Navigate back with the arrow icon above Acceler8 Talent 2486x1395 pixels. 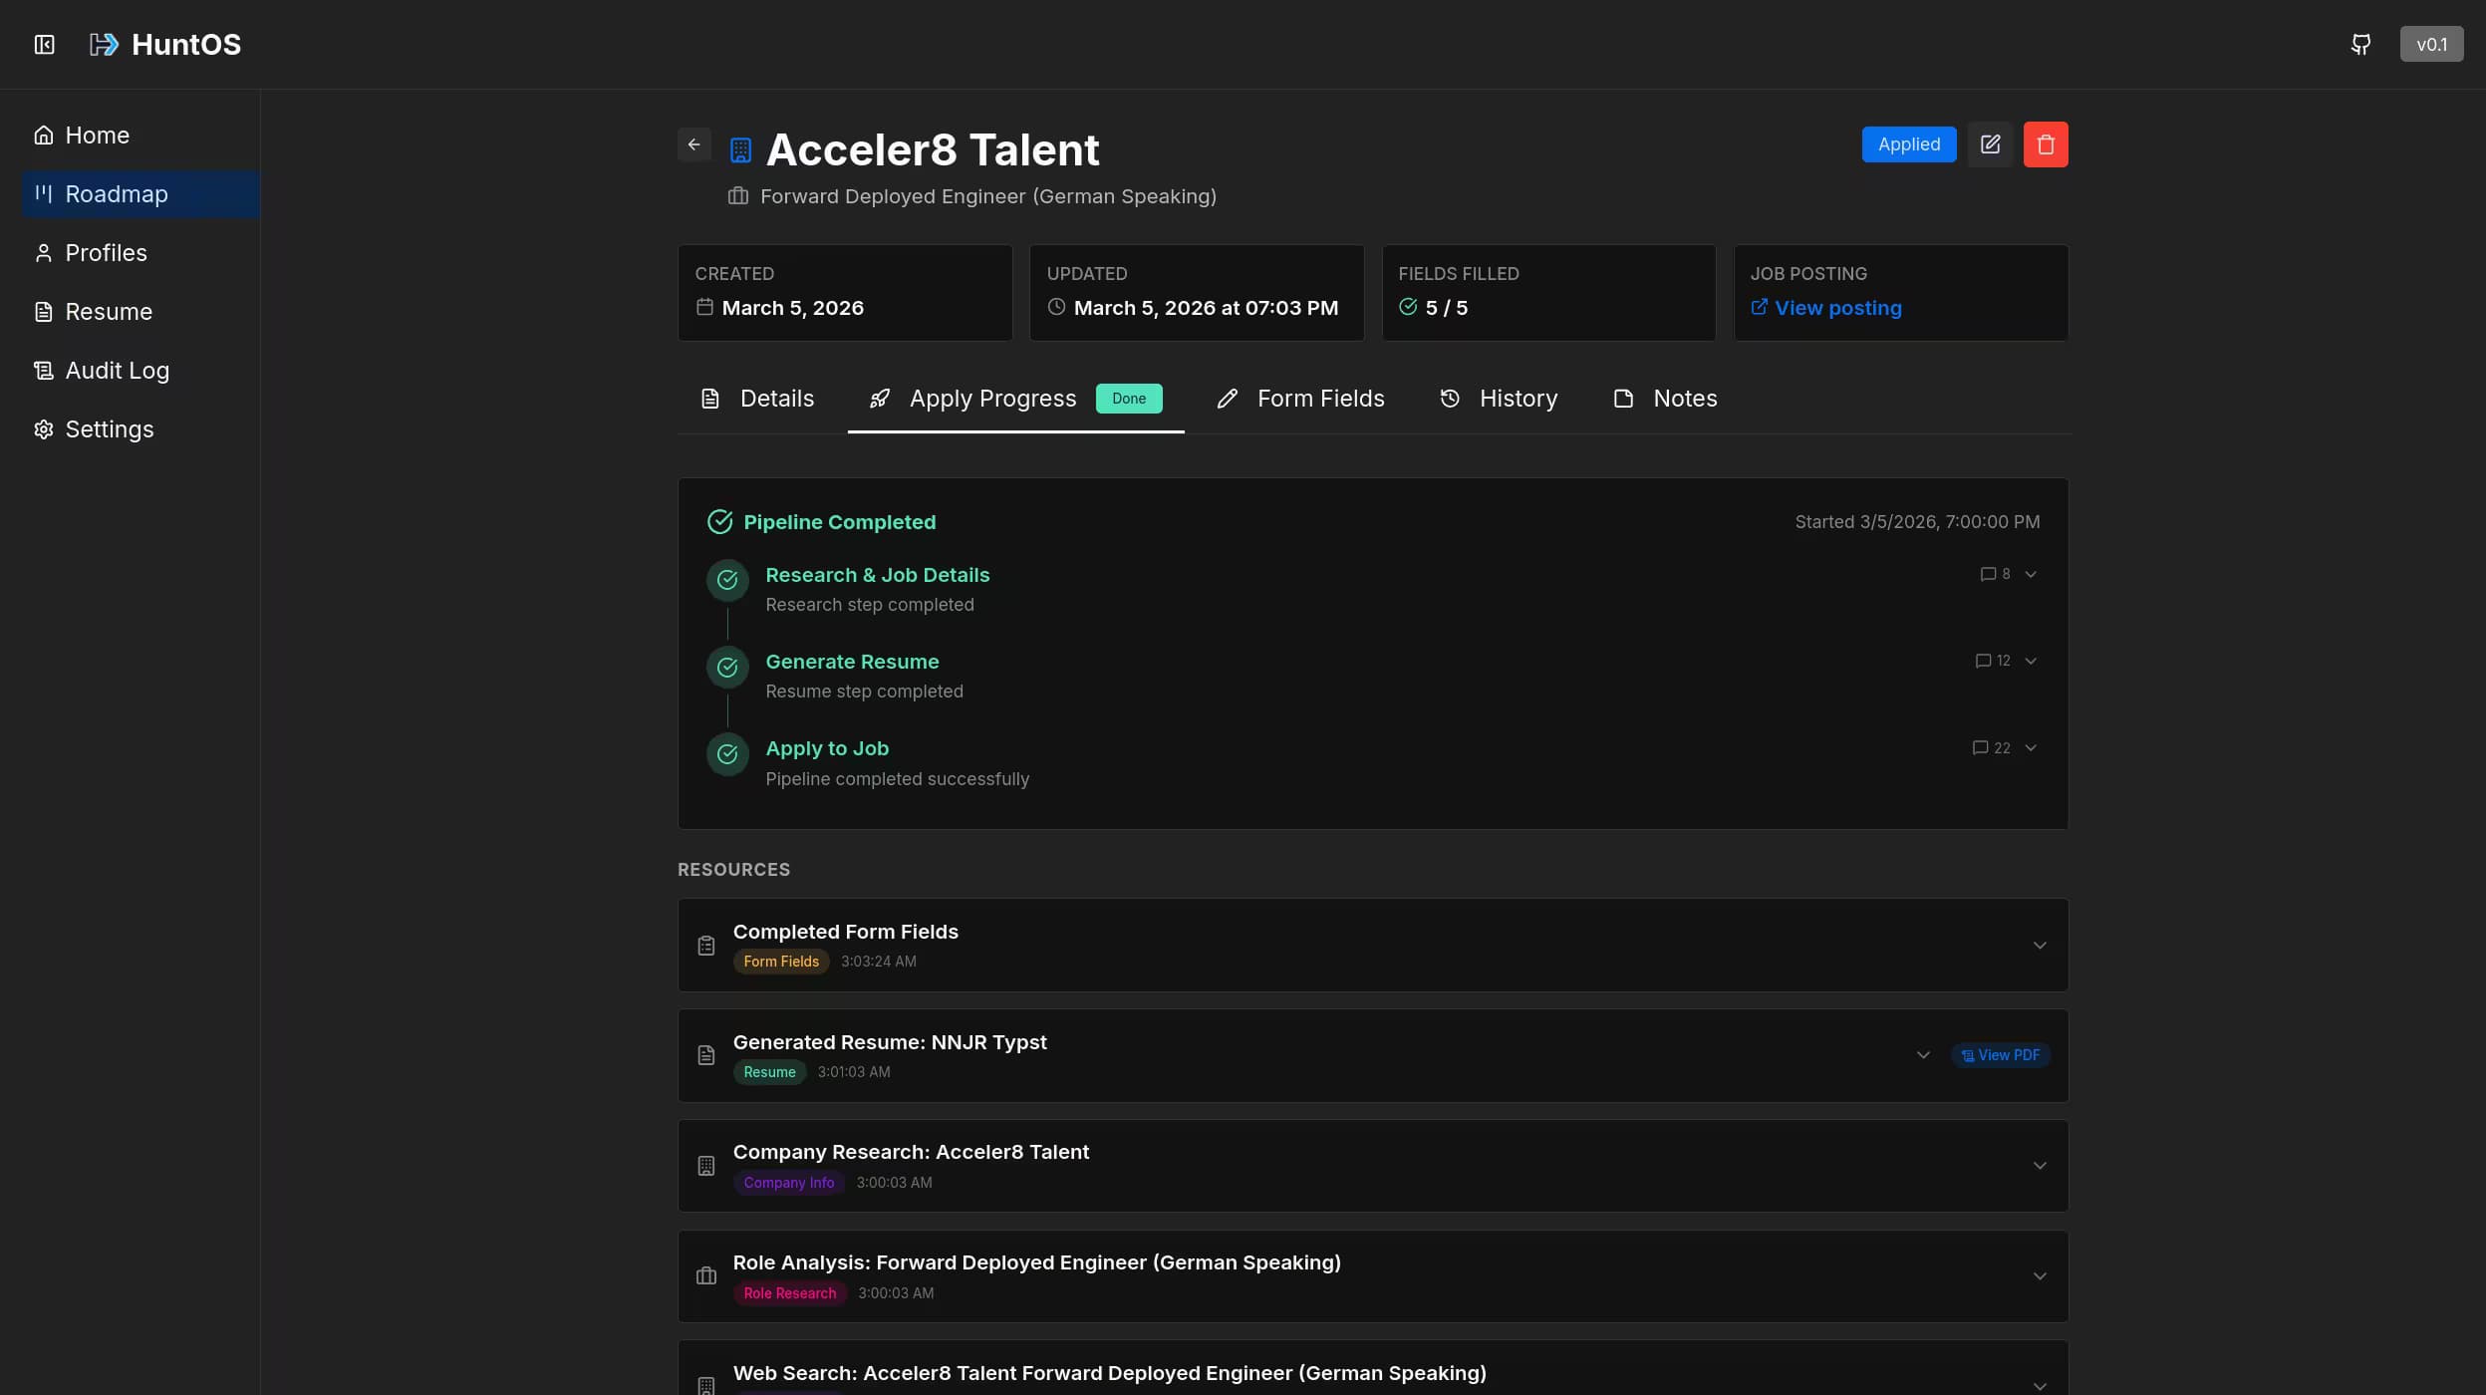(693, 143)
